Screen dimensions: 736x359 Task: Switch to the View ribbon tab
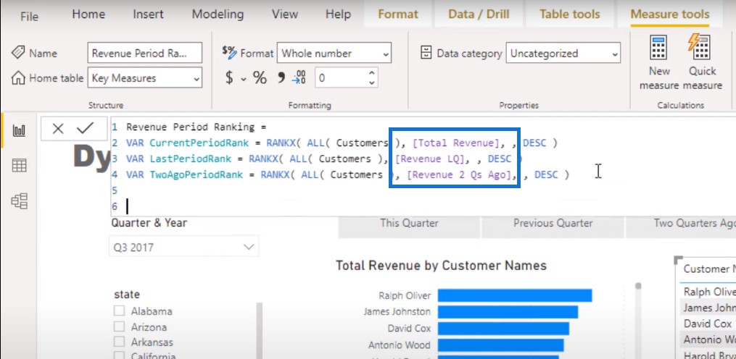(284, 14)
